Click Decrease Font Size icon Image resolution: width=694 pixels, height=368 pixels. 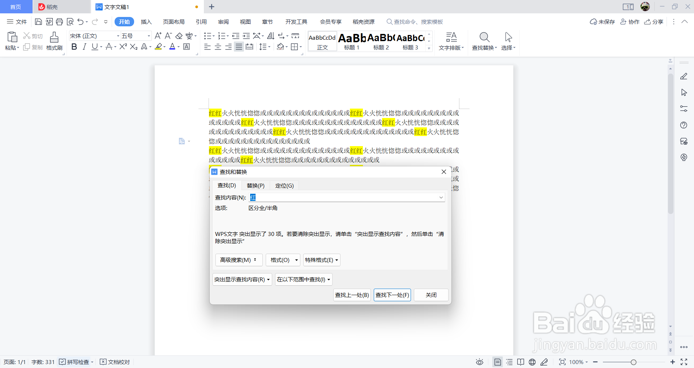(168, 36)
